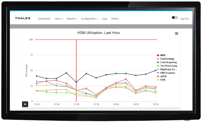This screenshot has width=202, height=122.
Task: Hide the Card Acquiring series
Action: [167, 62]
